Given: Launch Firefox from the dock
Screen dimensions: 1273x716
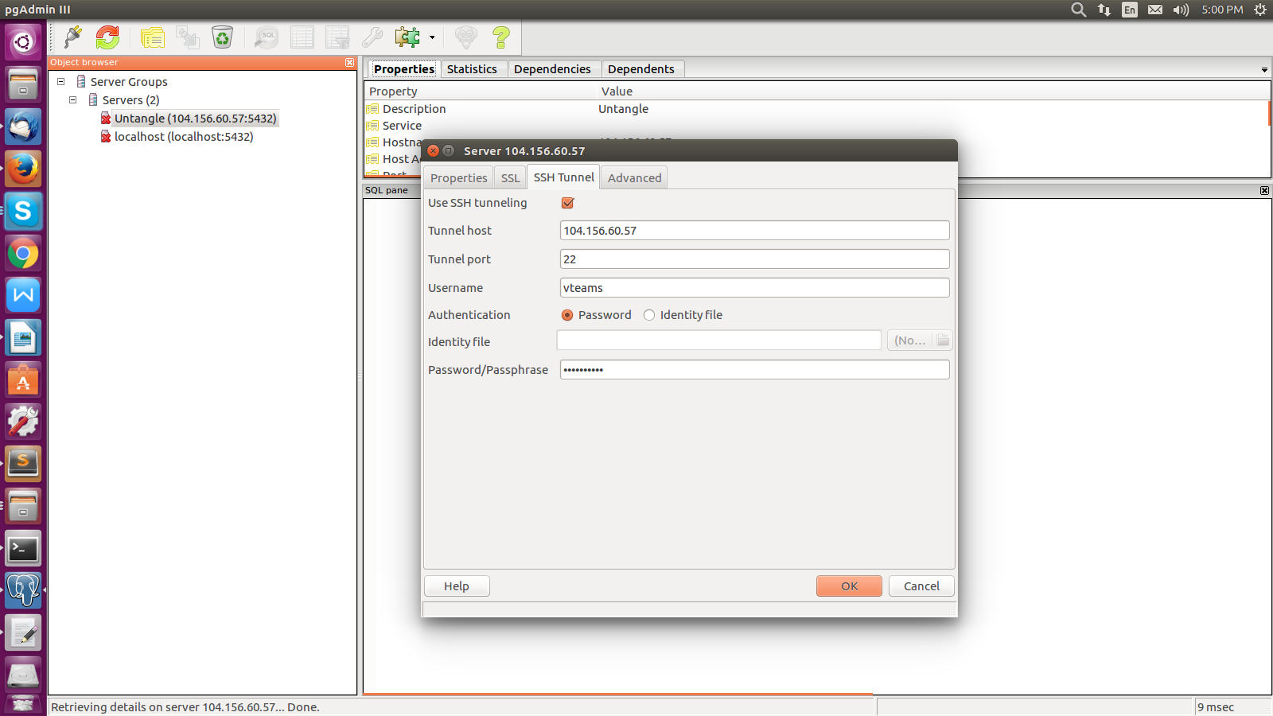Looking at the screenshot, I should coord(23,169).
